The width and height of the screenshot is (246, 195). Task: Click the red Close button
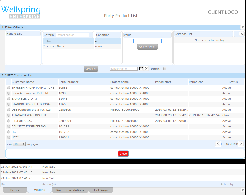[123, 153]
